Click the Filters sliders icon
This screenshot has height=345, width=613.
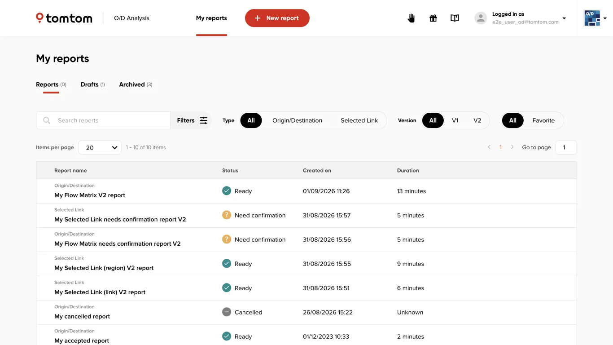point(204,120)
